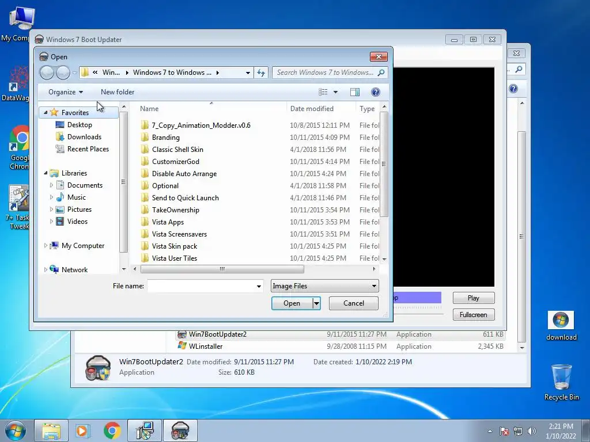Expand the Pictures library
Image resolution: width=590 pixels, height=442 pixels.
[x=51, y=209]
